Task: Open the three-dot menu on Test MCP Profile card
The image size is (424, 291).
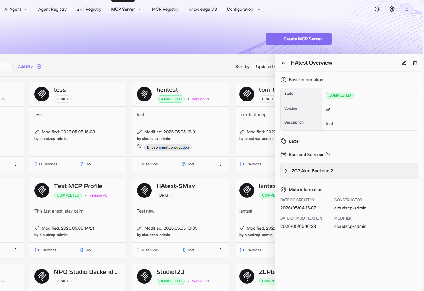Action: [118, 250]
